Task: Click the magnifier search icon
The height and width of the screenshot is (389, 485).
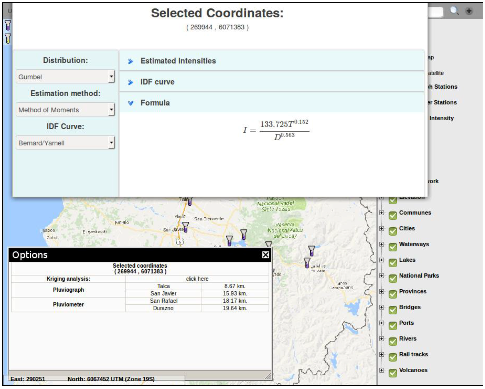Action: pos(454,11)
